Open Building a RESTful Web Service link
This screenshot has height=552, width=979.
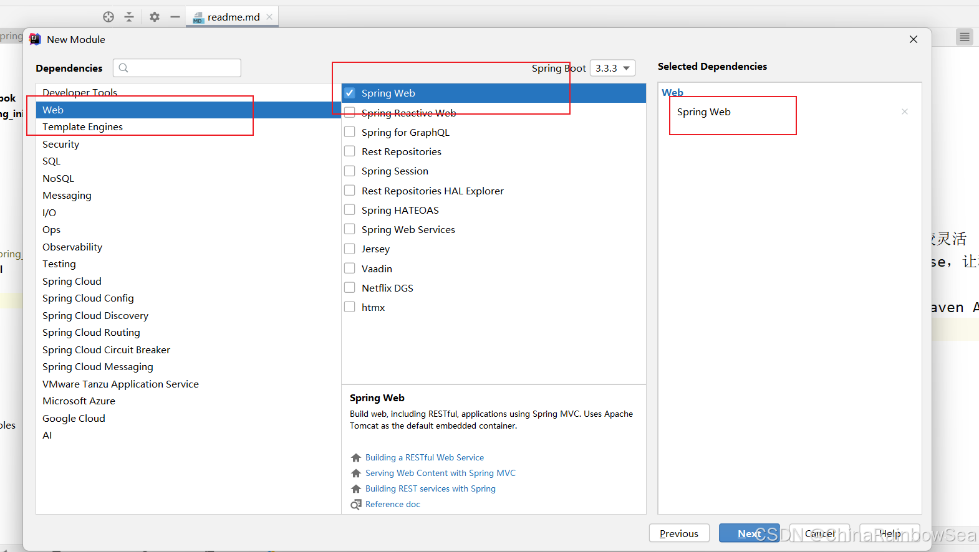pyautogui.click(x=424, y=457)
